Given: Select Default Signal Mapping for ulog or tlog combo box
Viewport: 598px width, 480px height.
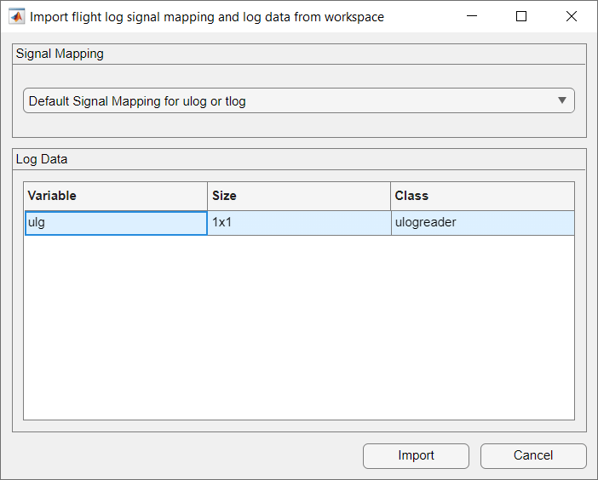Looking at the screenshot, I should tap(290, 101).
